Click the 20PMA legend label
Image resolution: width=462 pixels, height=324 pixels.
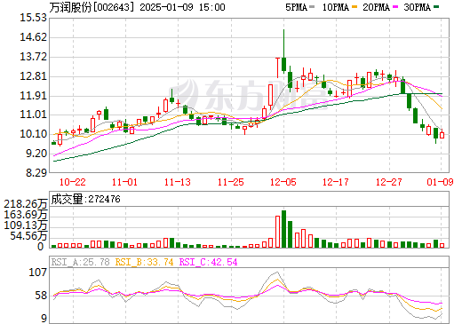tap(376, 7)
